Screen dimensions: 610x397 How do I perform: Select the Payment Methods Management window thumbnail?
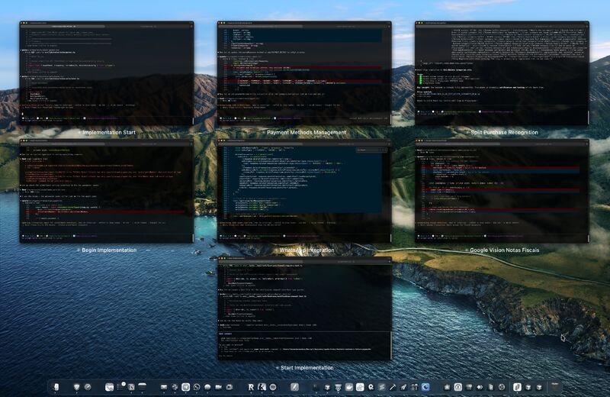coord(304,73)
